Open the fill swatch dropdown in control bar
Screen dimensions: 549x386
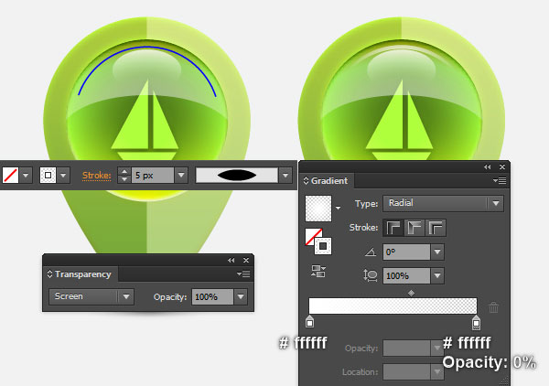pyautogui.click(x=26, y=175)
